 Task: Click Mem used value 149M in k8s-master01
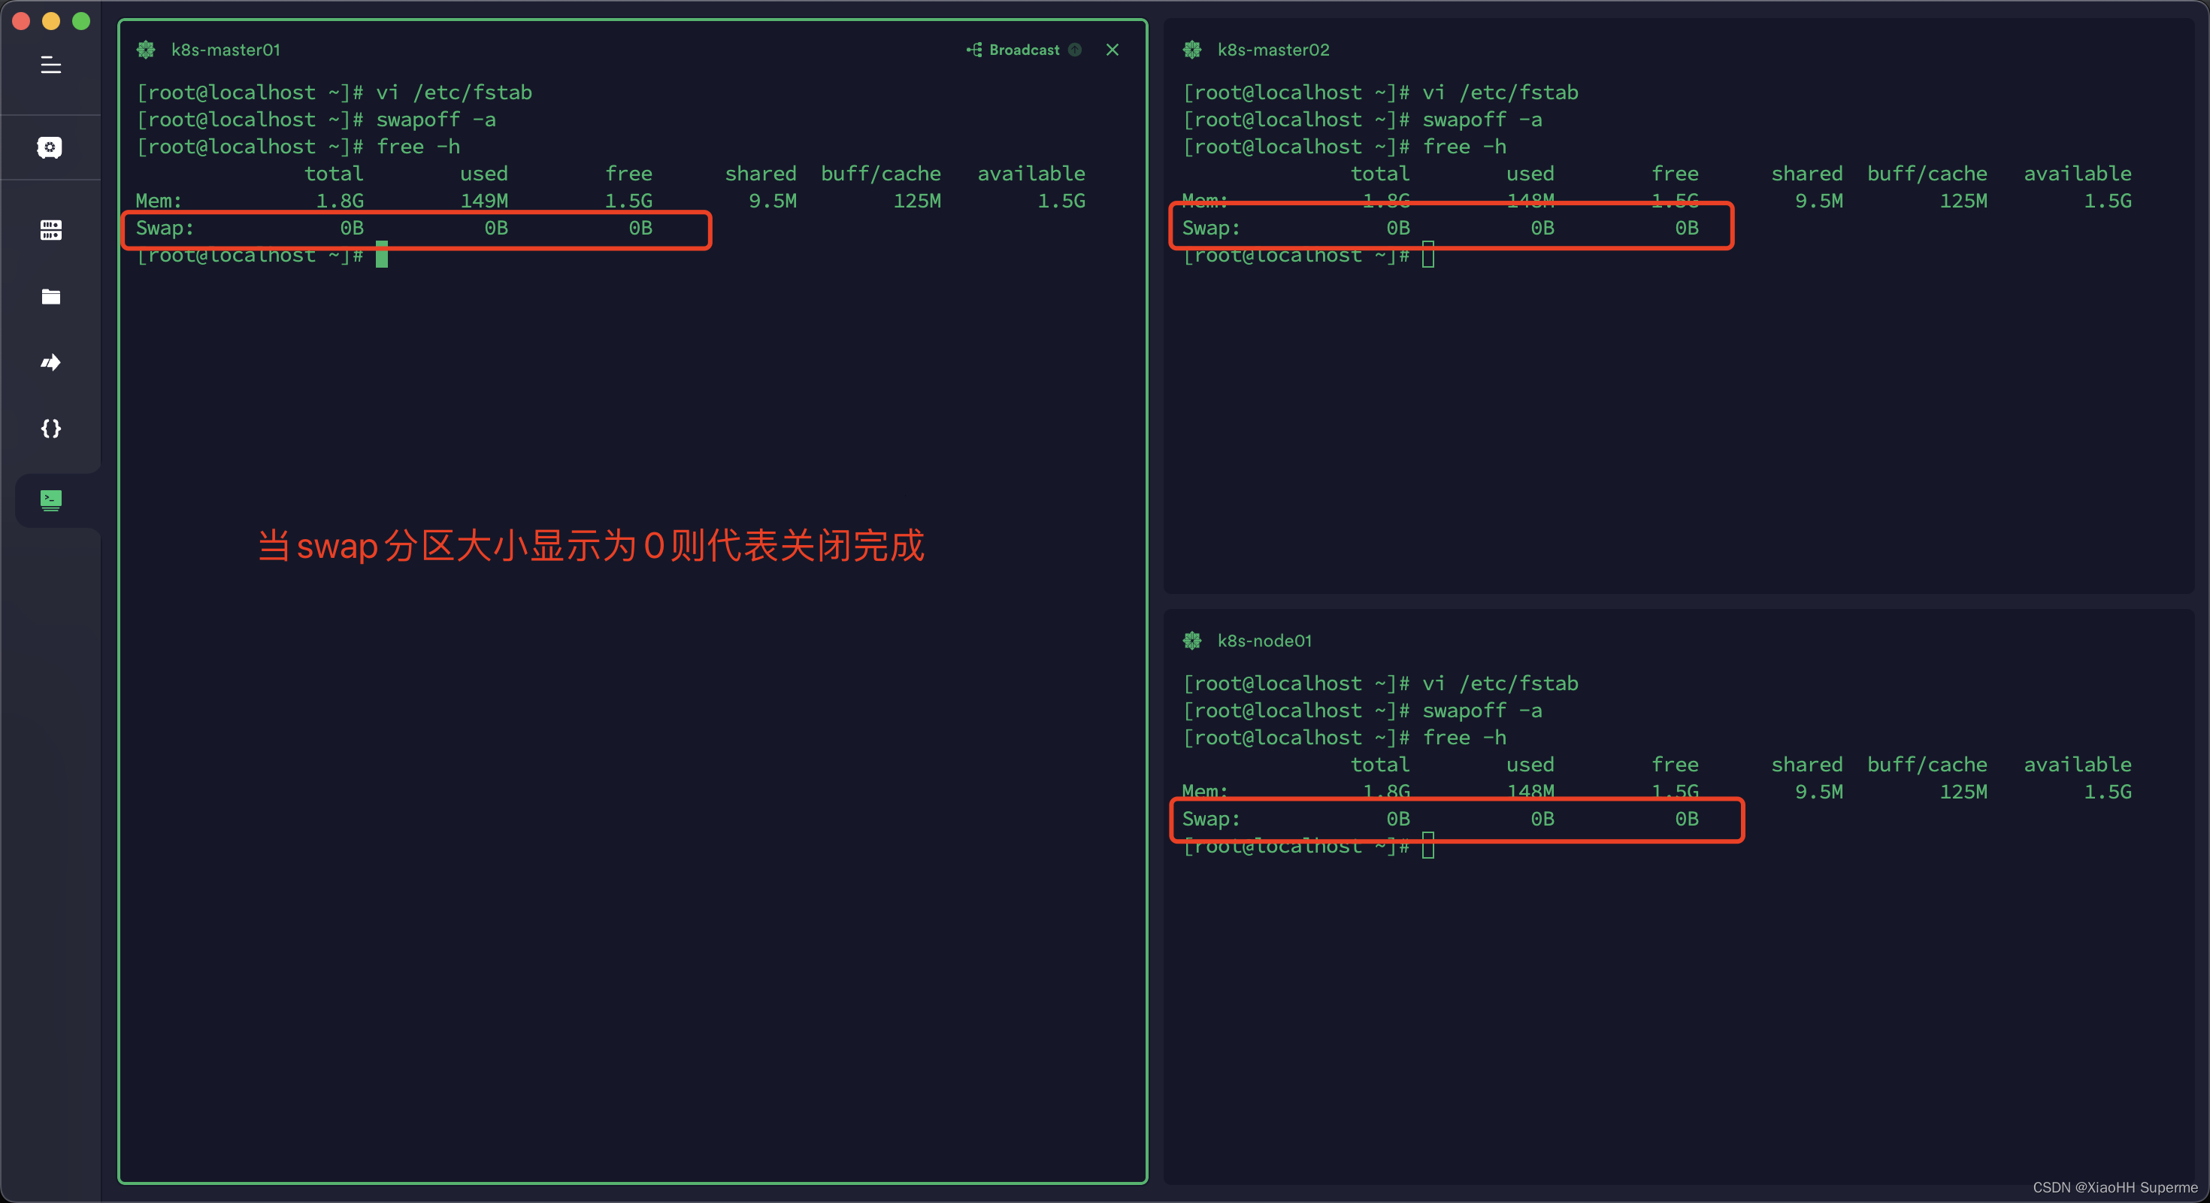coord(484,201)
